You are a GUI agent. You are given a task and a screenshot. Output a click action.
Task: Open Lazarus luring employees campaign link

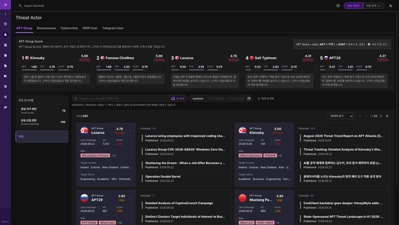[x=185, y=136]
